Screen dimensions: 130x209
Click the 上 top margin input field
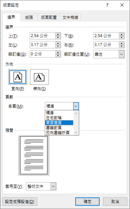pos(42,36)
